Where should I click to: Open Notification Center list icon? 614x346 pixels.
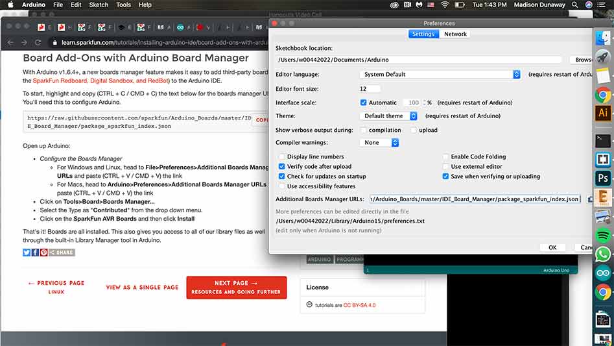(x=602, y=5)
